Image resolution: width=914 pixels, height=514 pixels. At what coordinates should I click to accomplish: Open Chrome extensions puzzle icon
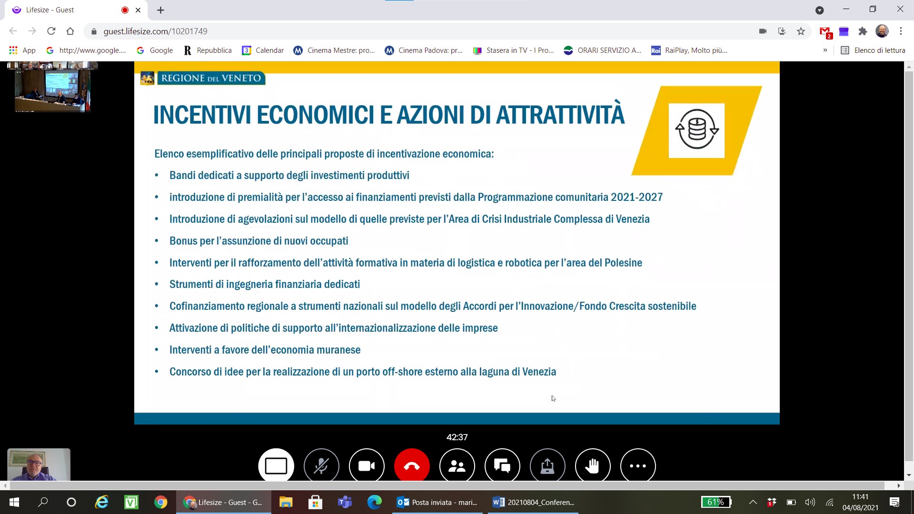point(863,31)
